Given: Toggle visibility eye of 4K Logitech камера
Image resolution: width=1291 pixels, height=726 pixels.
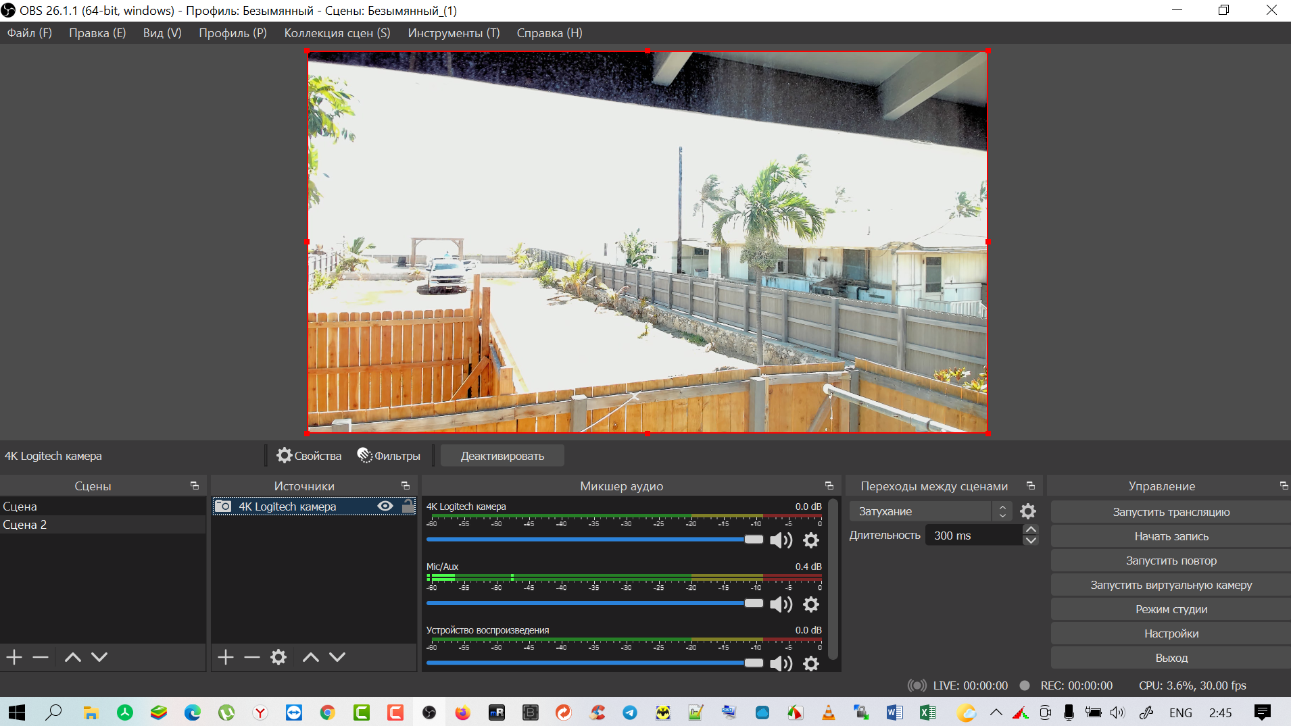Looking at the screenshot, I should point(385,507).
